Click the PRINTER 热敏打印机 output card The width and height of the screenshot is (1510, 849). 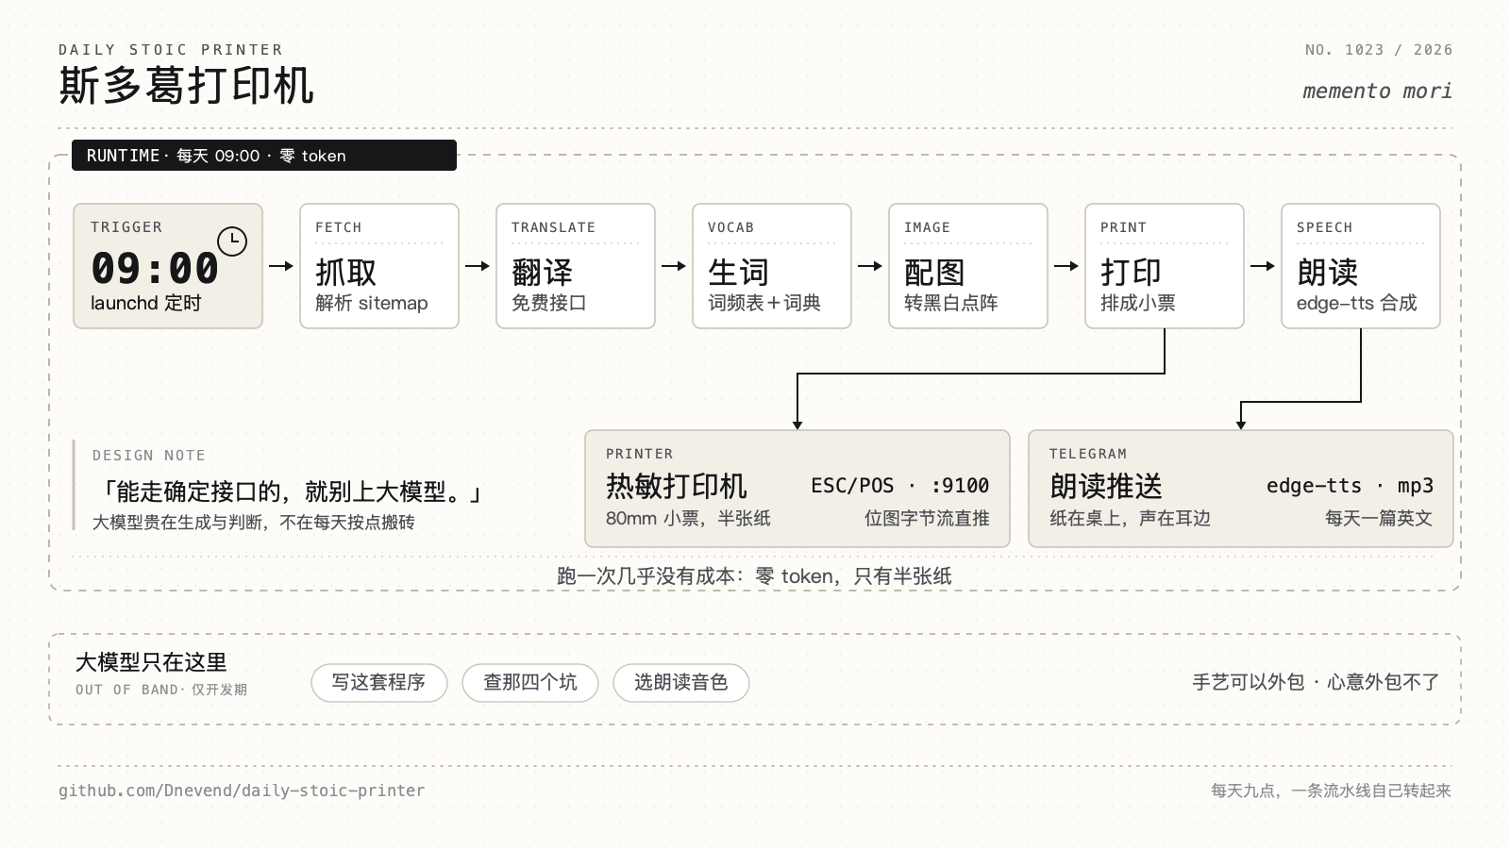[x=797, y=489]
